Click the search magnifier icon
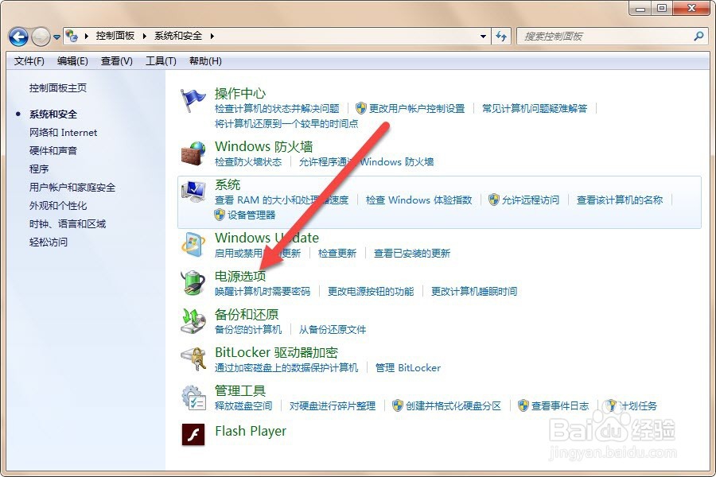The image size is (716, 477). click(x=698, y=36)
